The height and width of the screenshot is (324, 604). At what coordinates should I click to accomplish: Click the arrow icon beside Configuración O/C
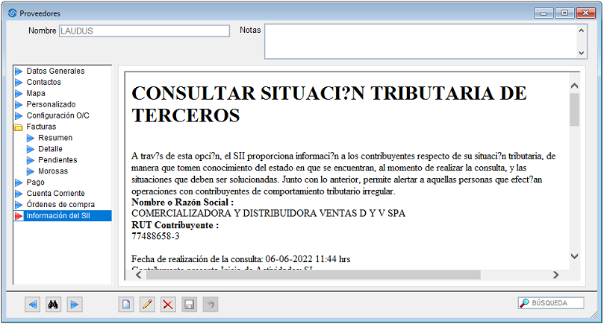coord(19,115)
